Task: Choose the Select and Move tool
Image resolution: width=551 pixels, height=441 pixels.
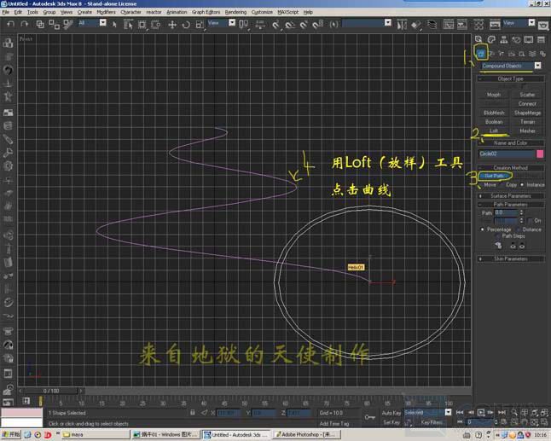Action: pyautogui.click(x=172, y=24)
